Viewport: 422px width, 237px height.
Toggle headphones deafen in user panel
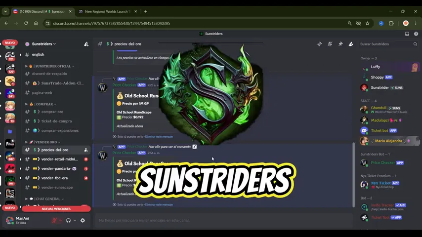[x=68, y=220]
